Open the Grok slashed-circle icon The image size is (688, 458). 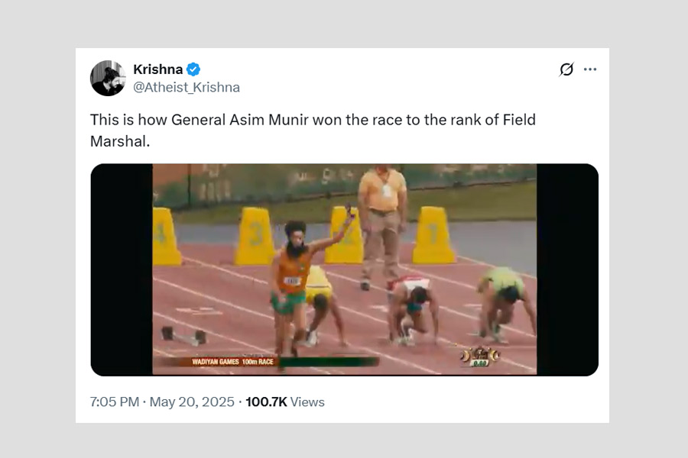[x=566, y=69]
